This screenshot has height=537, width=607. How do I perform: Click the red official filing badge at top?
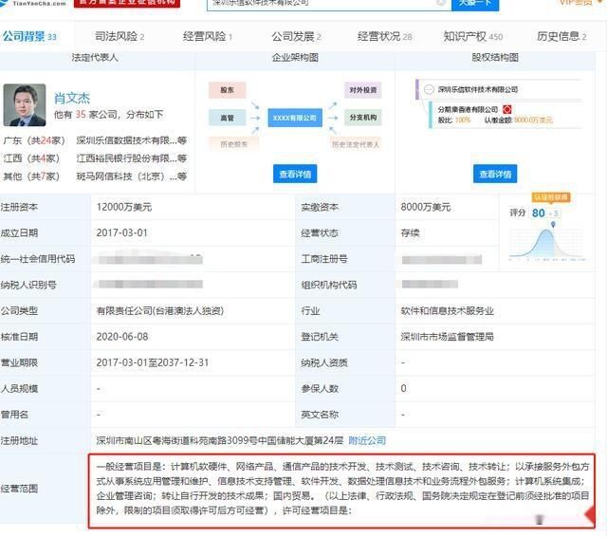point(127,3)
